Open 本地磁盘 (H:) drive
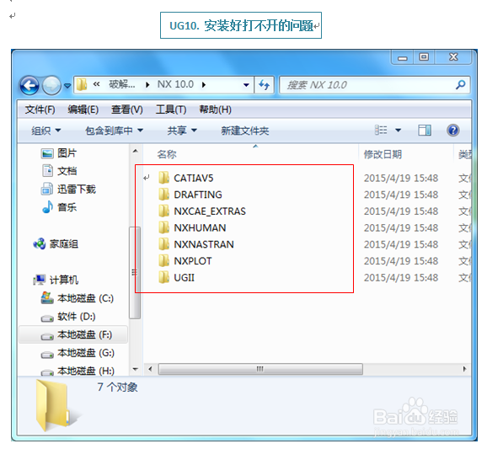 tap(78, 371)
